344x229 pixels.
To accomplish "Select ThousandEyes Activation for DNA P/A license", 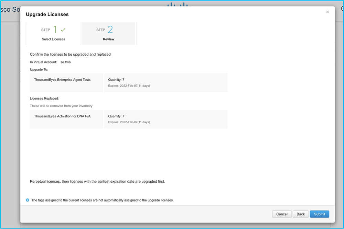I will point(62,116).
